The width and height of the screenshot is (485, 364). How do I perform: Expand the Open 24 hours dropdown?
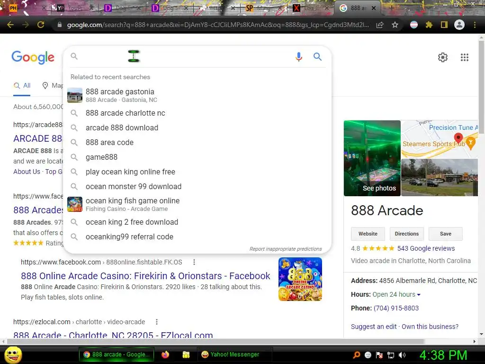tap(419, 294)
